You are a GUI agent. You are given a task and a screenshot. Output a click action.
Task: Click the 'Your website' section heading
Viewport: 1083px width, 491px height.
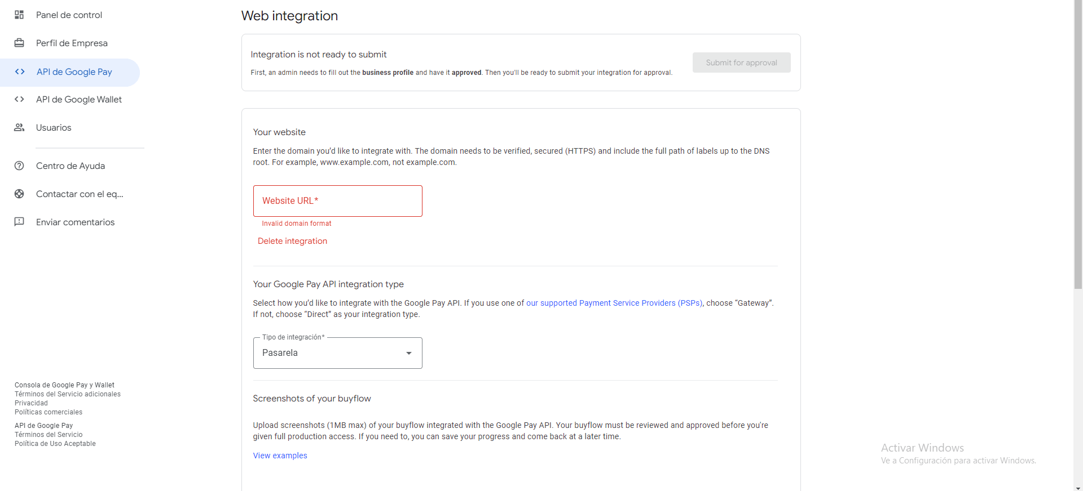(x=279, y=132)
